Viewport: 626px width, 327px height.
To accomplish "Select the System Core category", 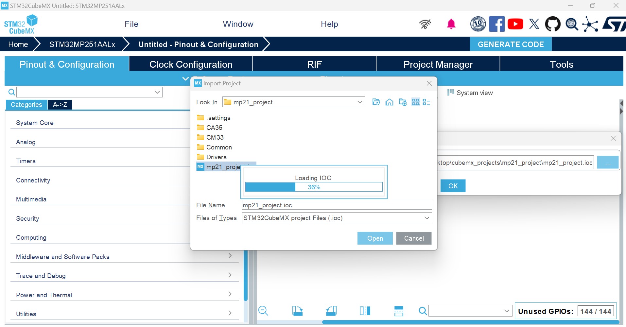I will 35,123.
